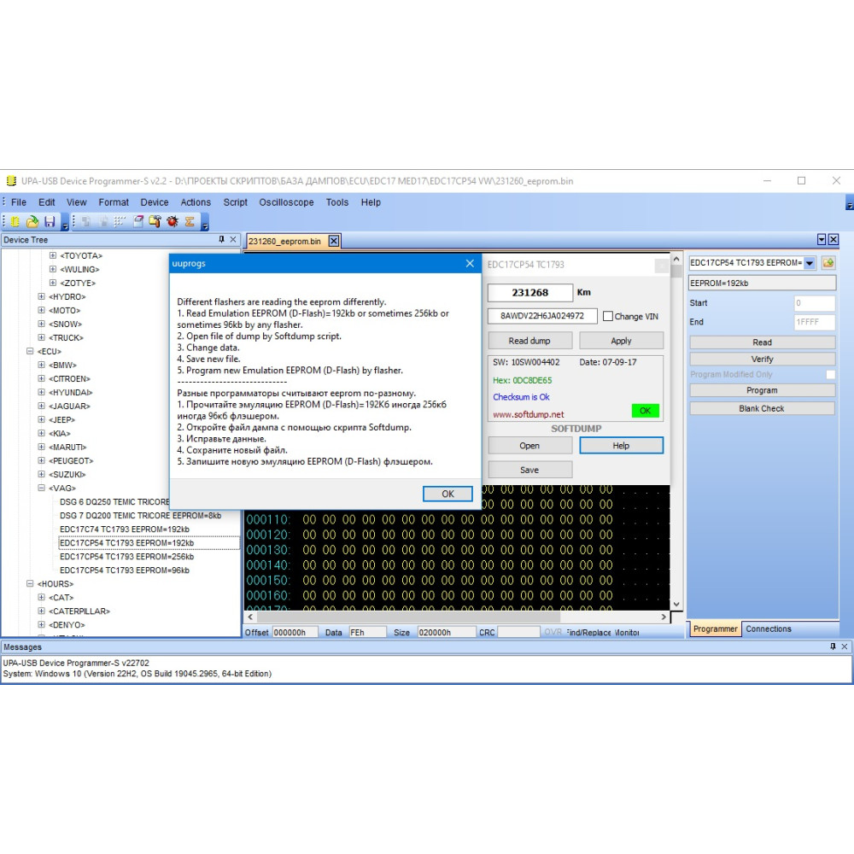
Task: Open the Script menu
Action: click(236, 202)
